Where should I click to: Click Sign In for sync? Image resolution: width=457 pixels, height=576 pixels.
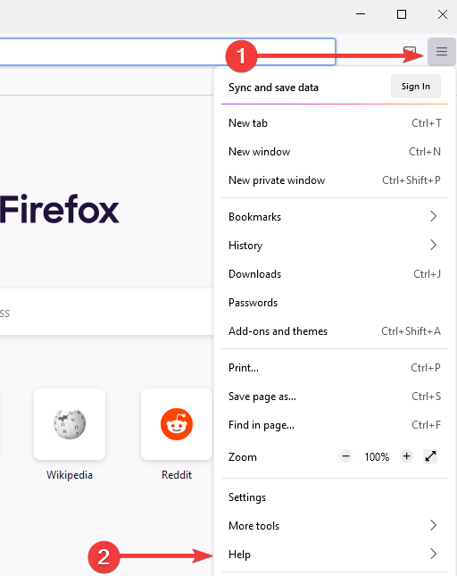[x=416, y=87]
